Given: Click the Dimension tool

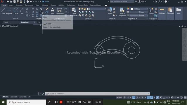Looking at the screenshot, I should coord(60,11).
